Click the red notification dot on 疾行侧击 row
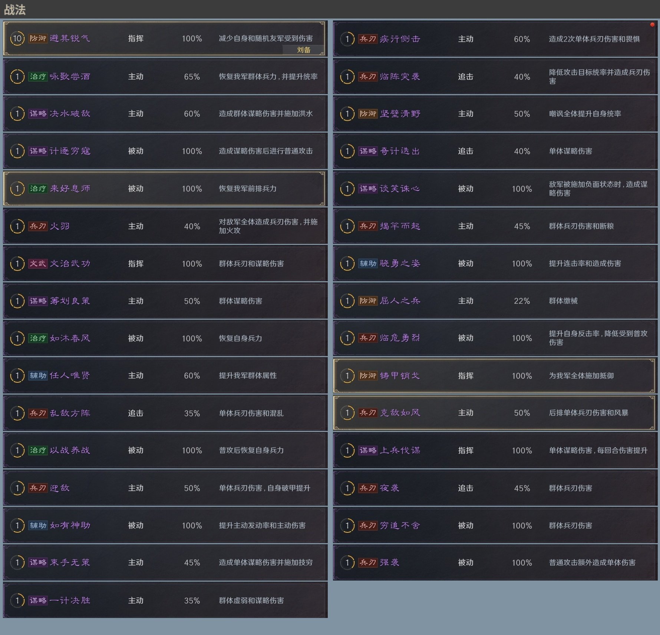660x635 pixels. pos(652,25)
